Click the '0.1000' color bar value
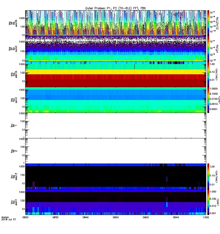220x234 pixels. coord(214,94)
